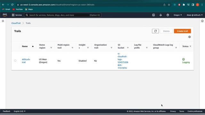Sort by Log file prefix column arrow
The image size is (205, 115).
coord(147,48)
